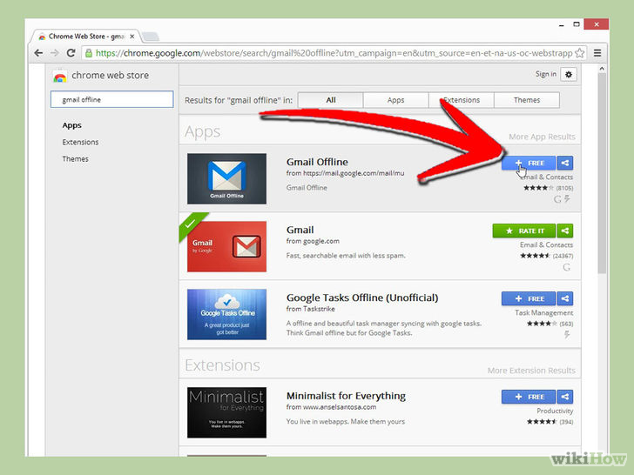This screenshot has height=475, width=634.
Task: Add Gmail Offline with the FREE button
Action: [529, 164]
